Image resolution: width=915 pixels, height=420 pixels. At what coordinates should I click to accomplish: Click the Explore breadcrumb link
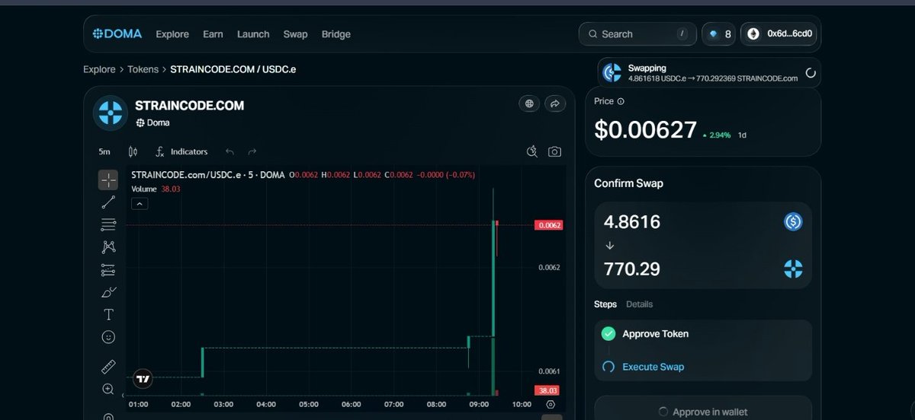pyautogui.click(x=99, y=69)
